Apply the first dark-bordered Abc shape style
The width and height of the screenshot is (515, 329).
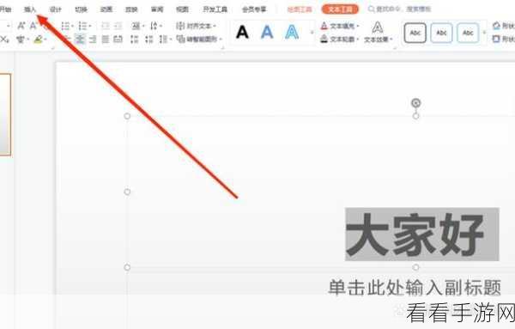[x=415, y=33]
